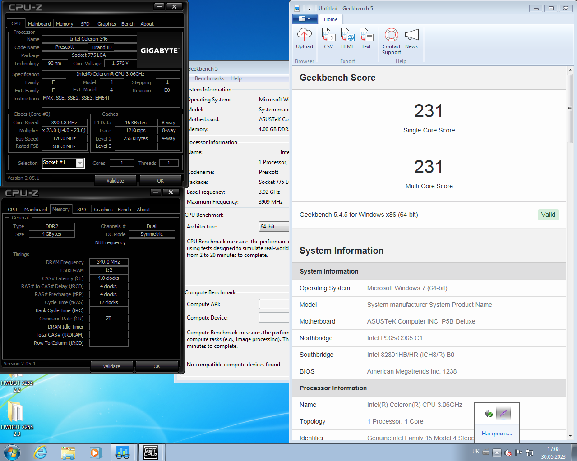
Task: Click the Geekbench results scrollbar thumb
Action: click(570, 108)
